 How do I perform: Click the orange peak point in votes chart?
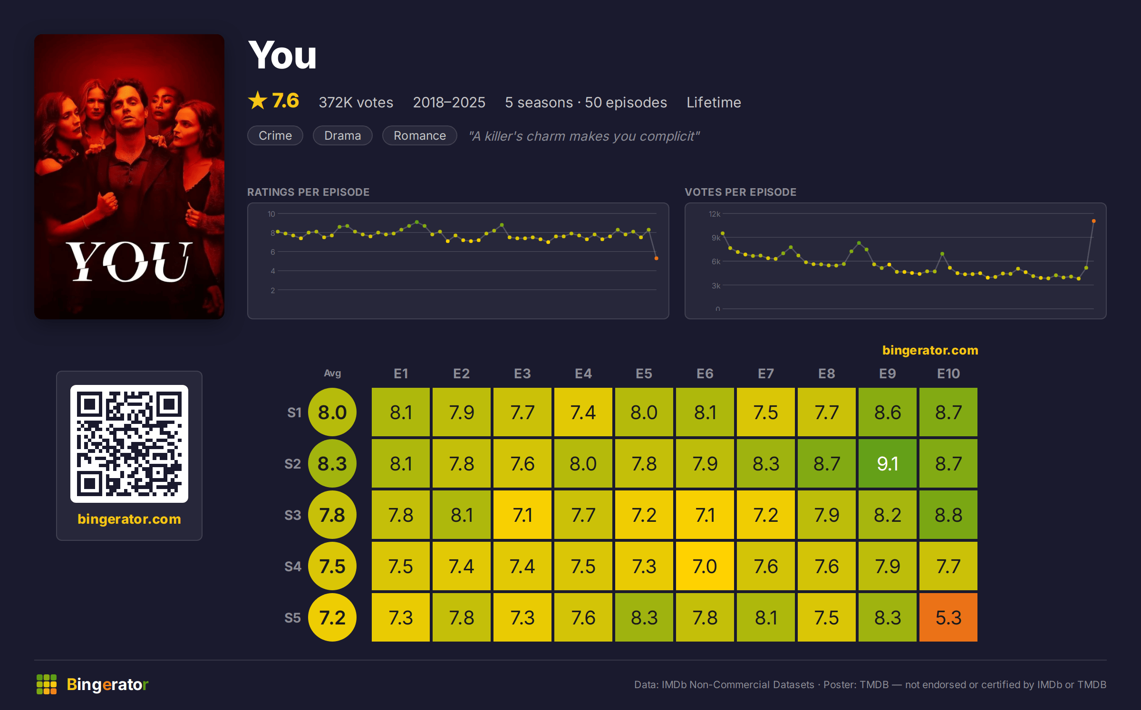tap(1094, 221)
